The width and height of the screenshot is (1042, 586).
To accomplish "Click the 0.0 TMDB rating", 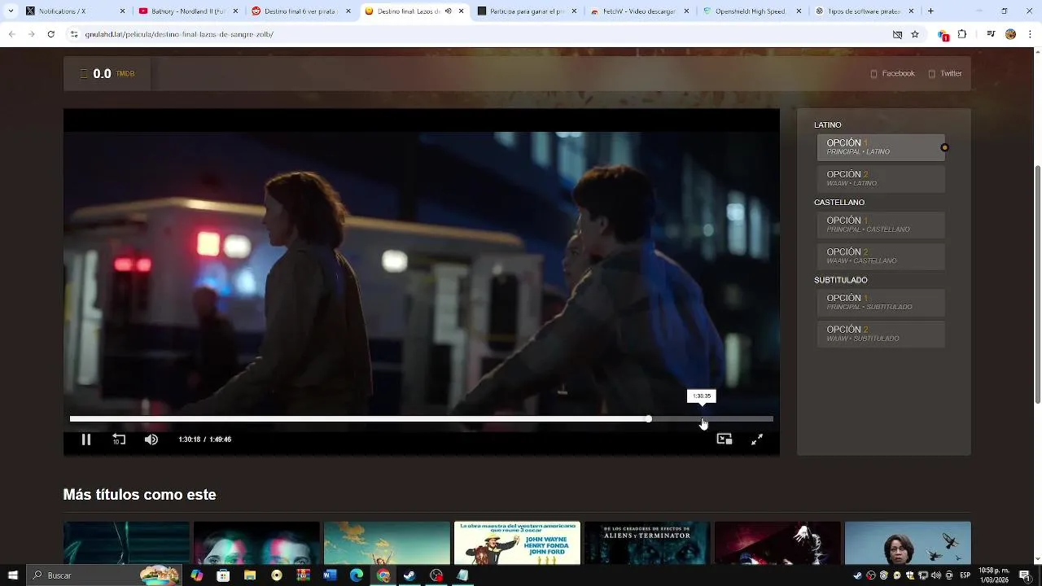I will (x=107, y=73).
